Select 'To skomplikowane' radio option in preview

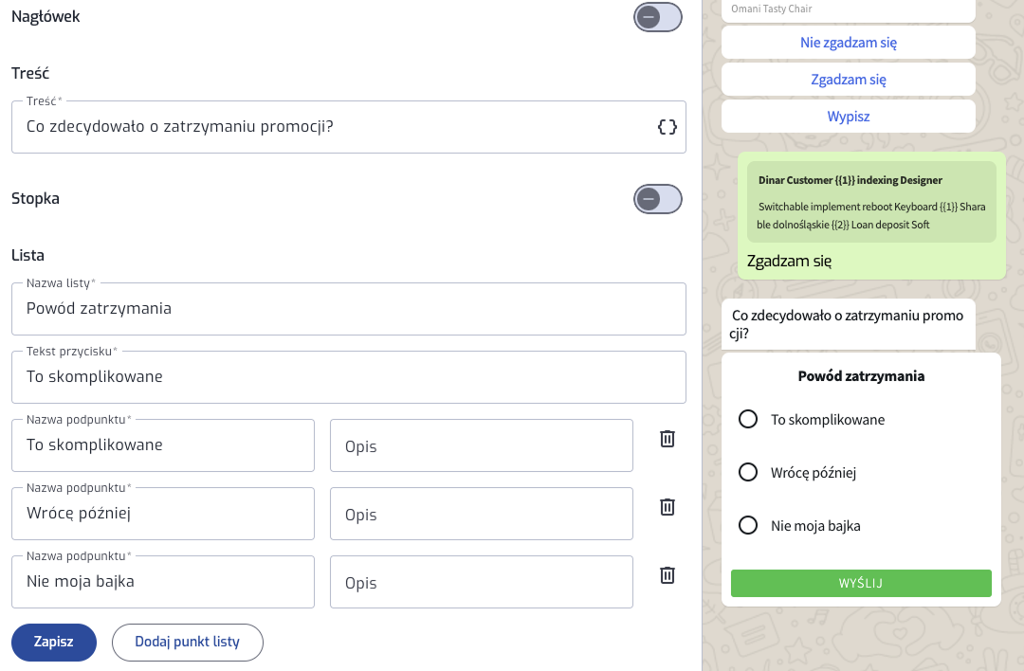tap(748, 419)
